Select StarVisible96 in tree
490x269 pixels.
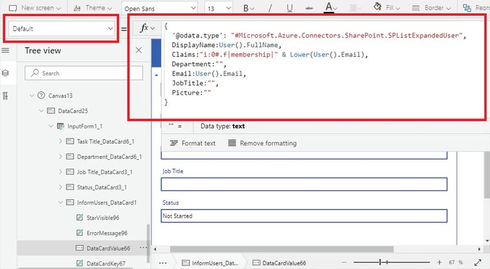pyautogui.click(x=103, y=218)
